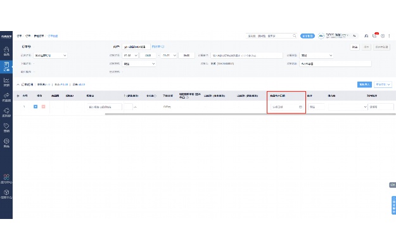Screen dimensions: 396x250
Task: Click the pink remove-row icon in row 1
Action: pyautogui.click(x=44, y=107)
